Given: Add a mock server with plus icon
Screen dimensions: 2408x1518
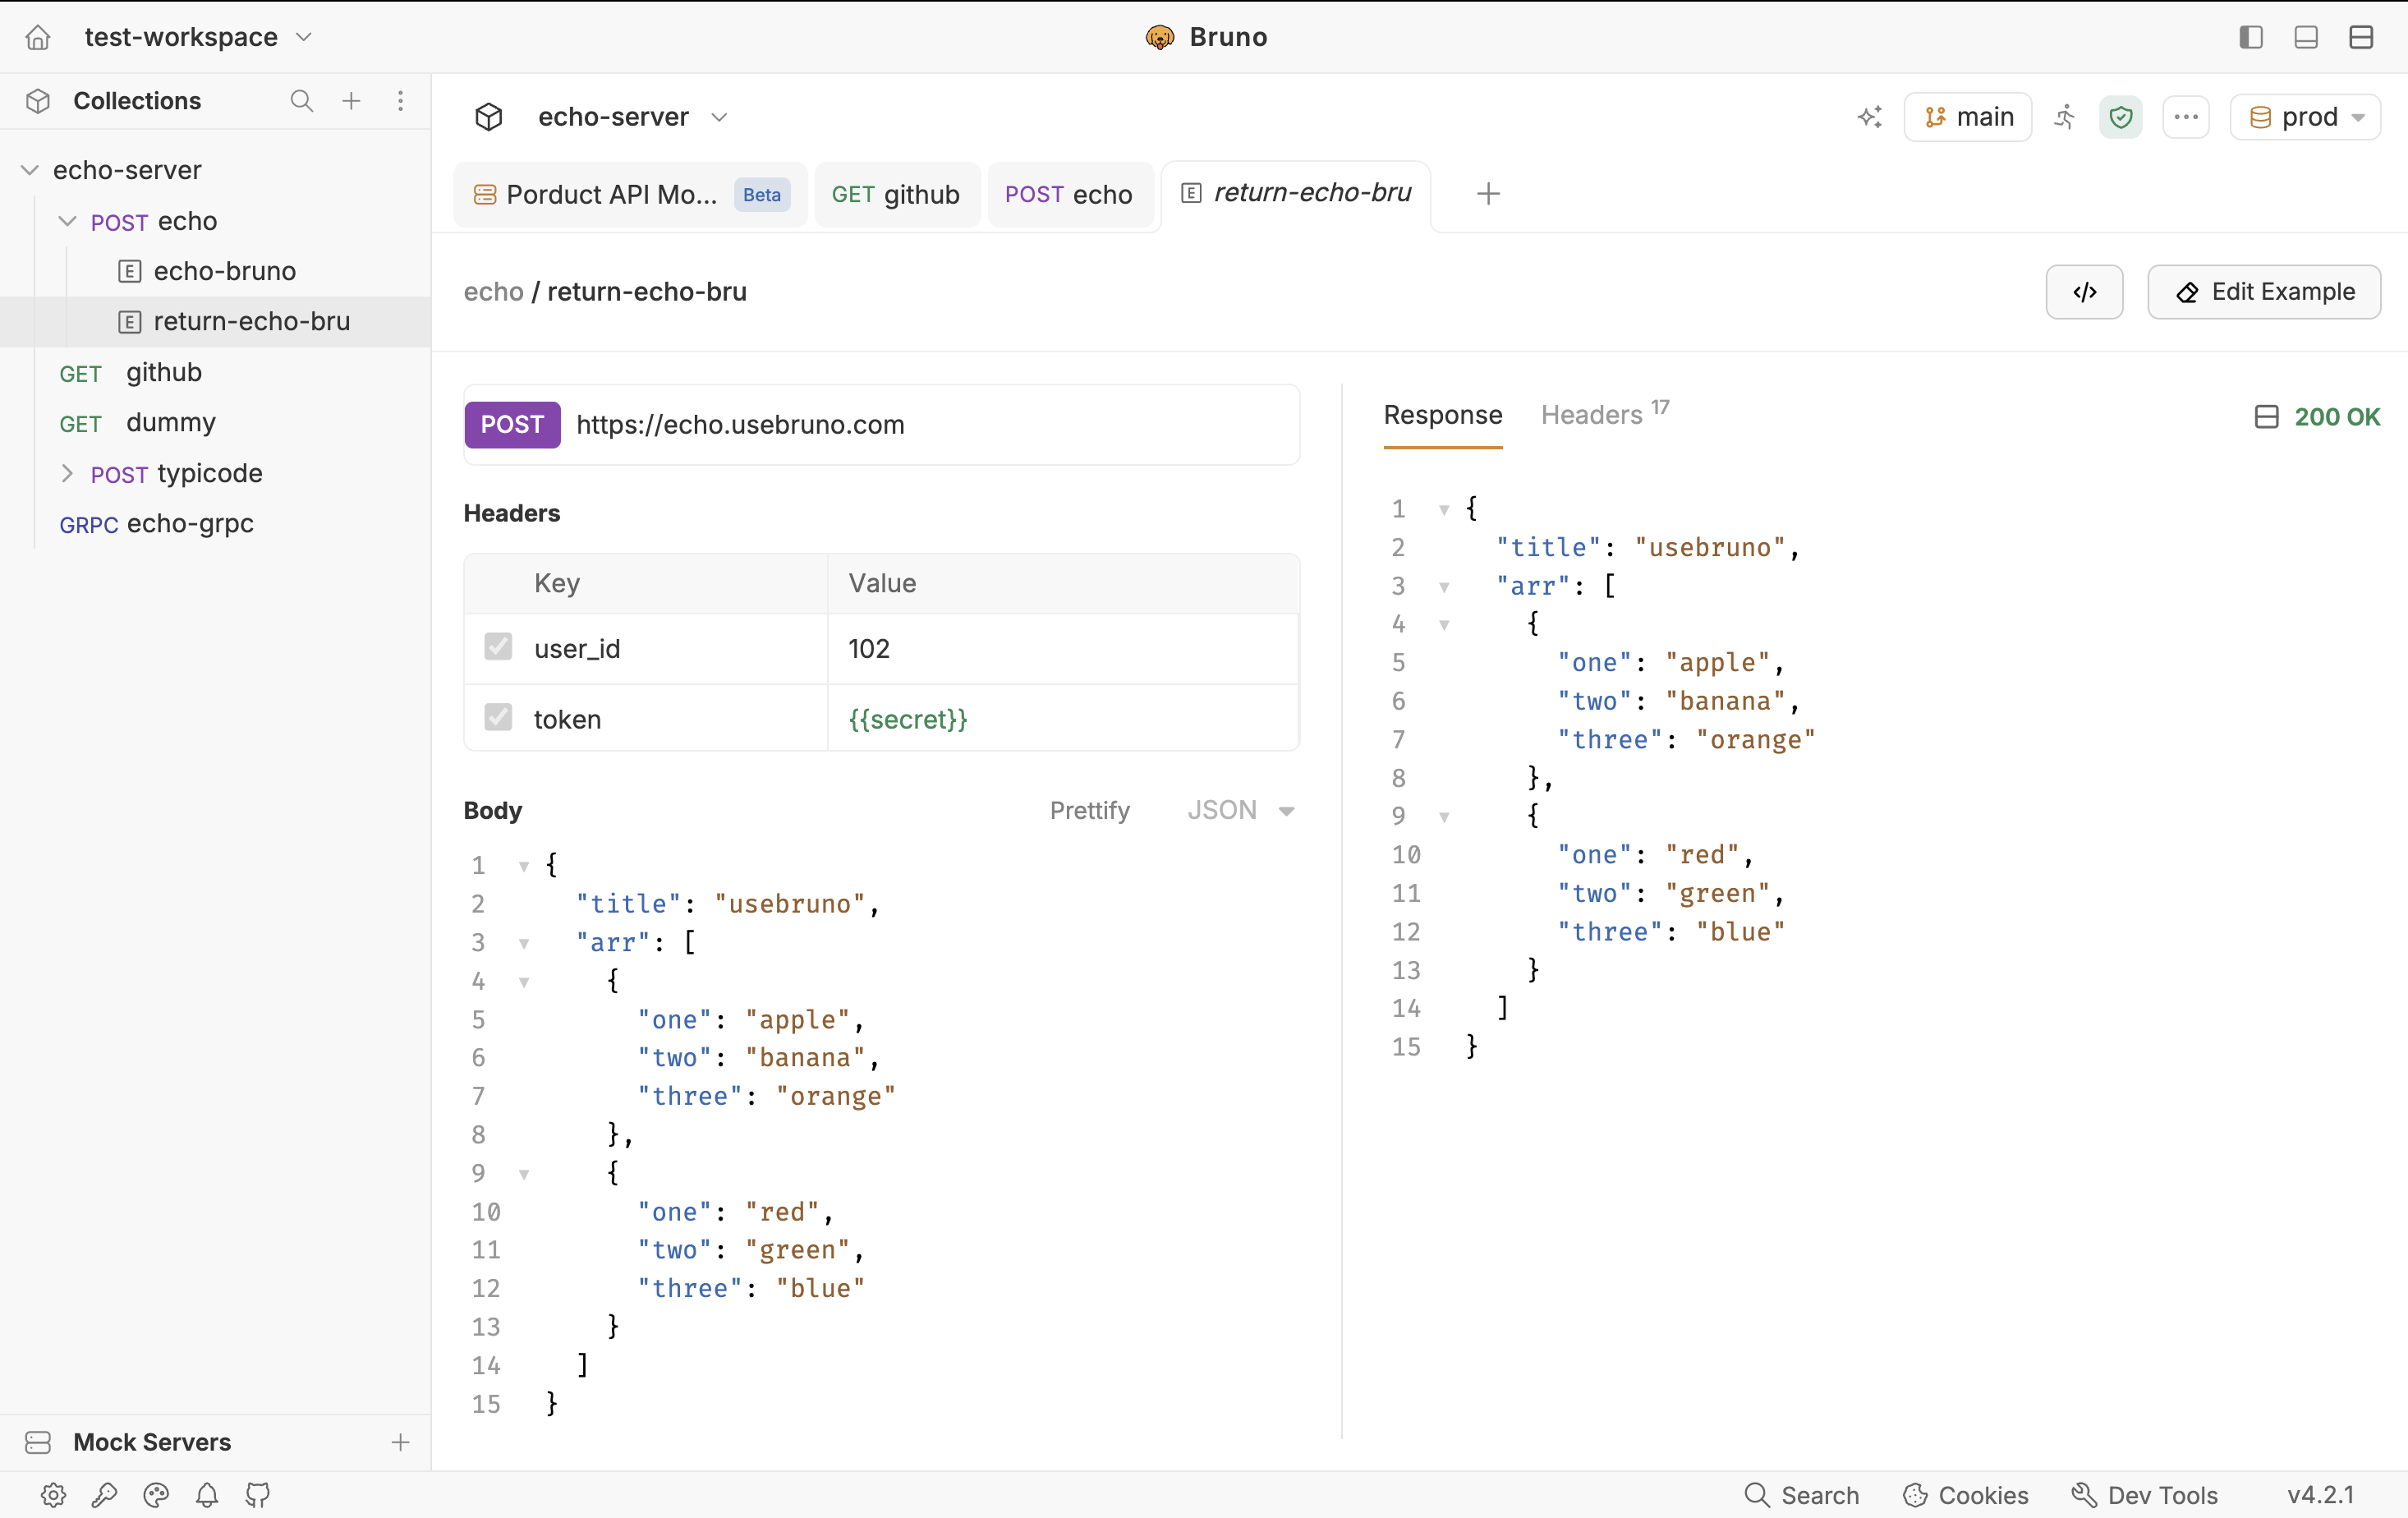Looking at the screenshot, I should point(400,1442).
